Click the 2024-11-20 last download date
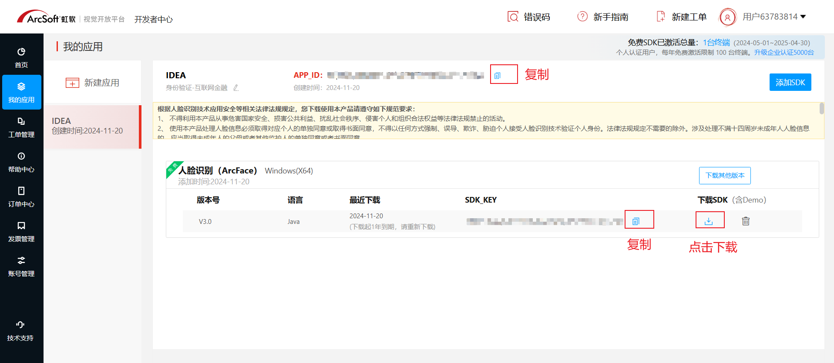This screenshot has width=834, height=363. click(366, 216)
